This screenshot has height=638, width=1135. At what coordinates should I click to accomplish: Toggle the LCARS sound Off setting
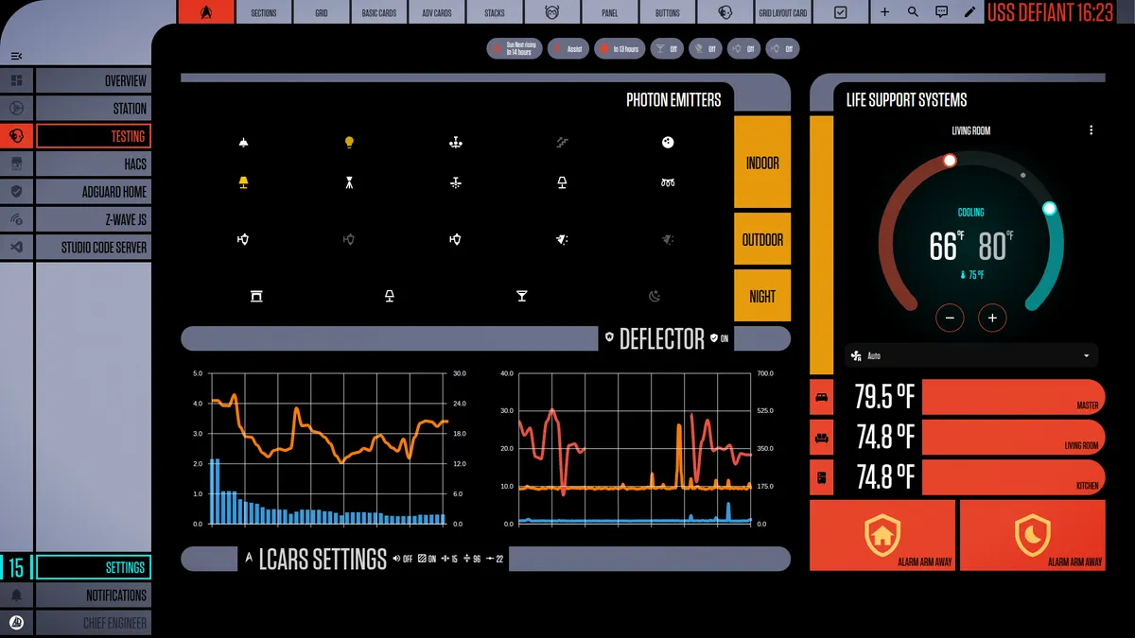402,559
